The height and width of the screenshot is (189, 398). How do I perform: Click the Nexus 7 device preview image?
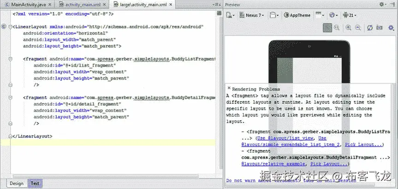tap(309, 62)
